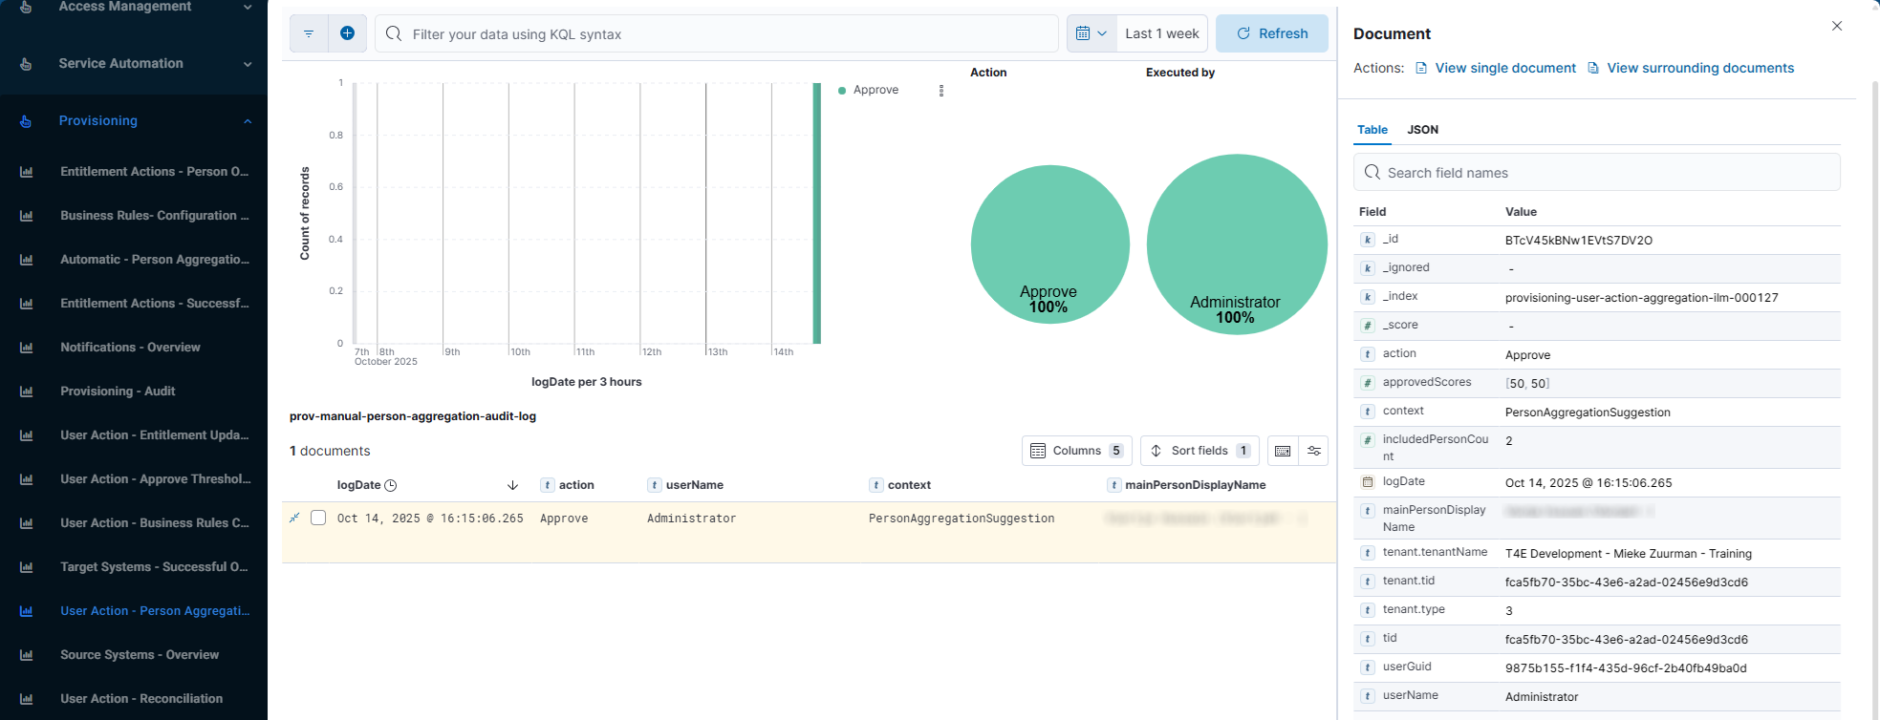Click the logDate calendar type icon
Viewport: 1880px width, 720px height.
(1368, 482)
